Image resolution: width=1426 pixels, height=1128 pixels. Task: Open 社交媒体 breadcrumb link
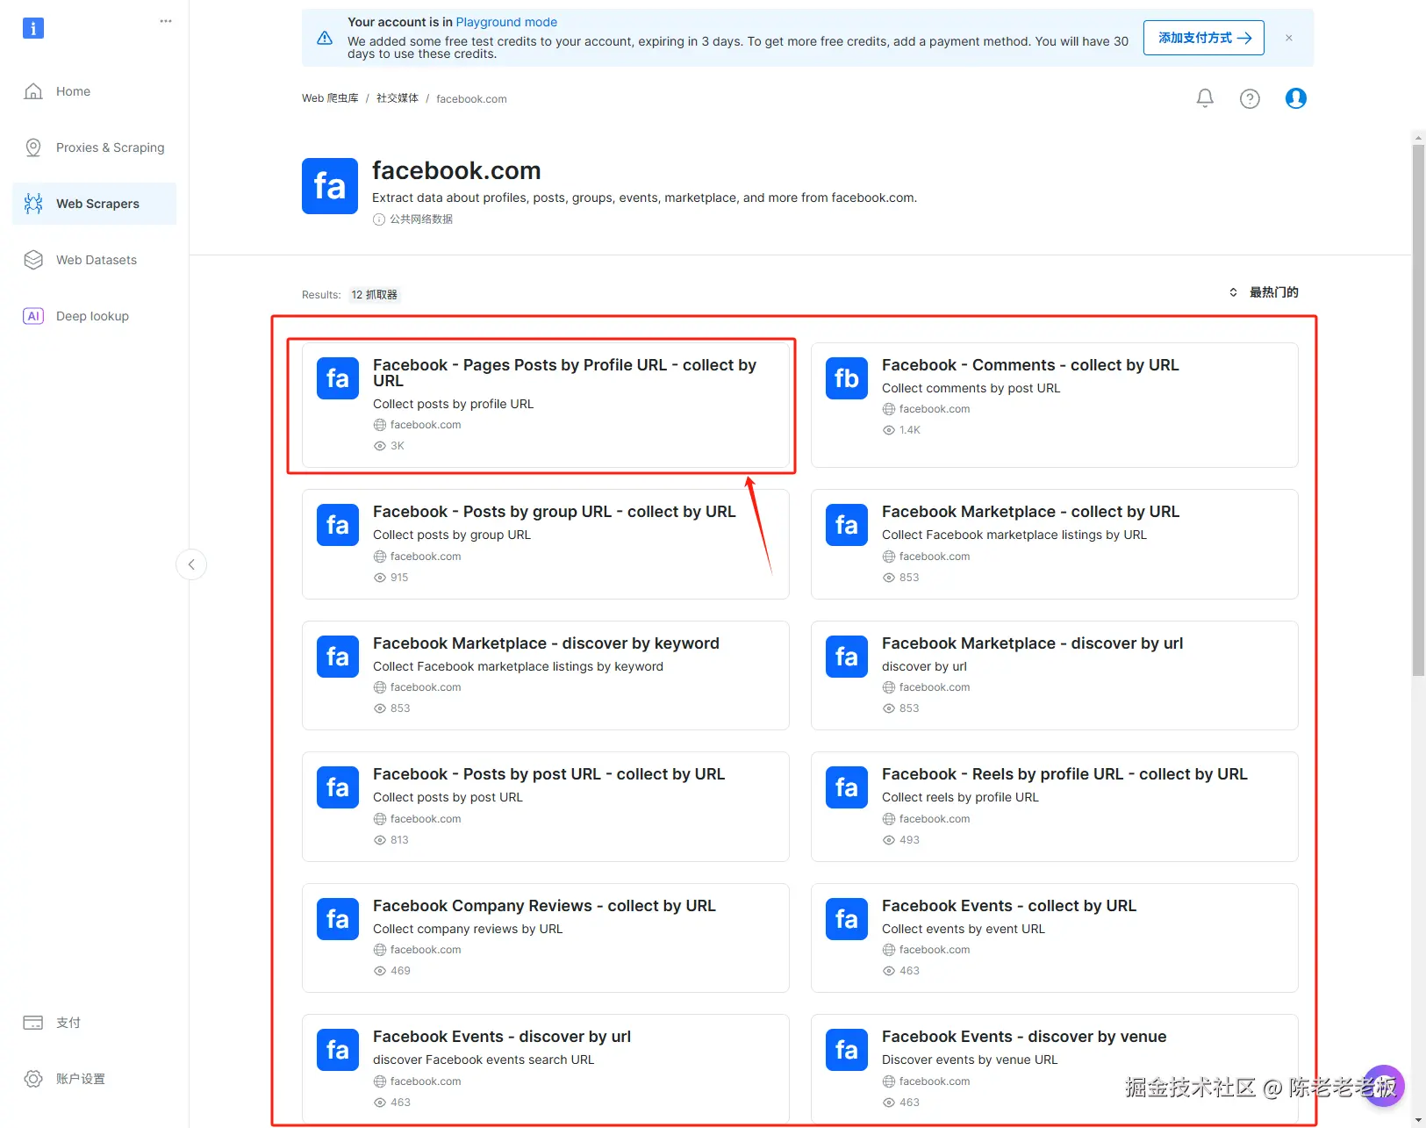click(x=398, y=98)
